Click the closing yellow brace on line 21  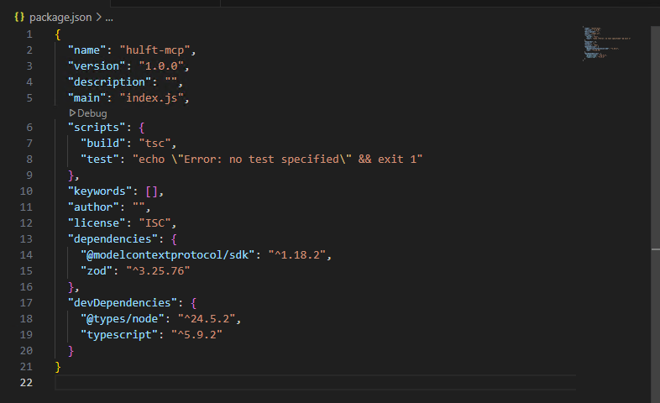coord(58,367)
